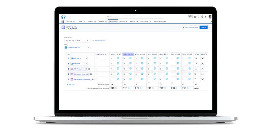Toggle Non-Billable for Site Survey Ordered

coord(96,74)
